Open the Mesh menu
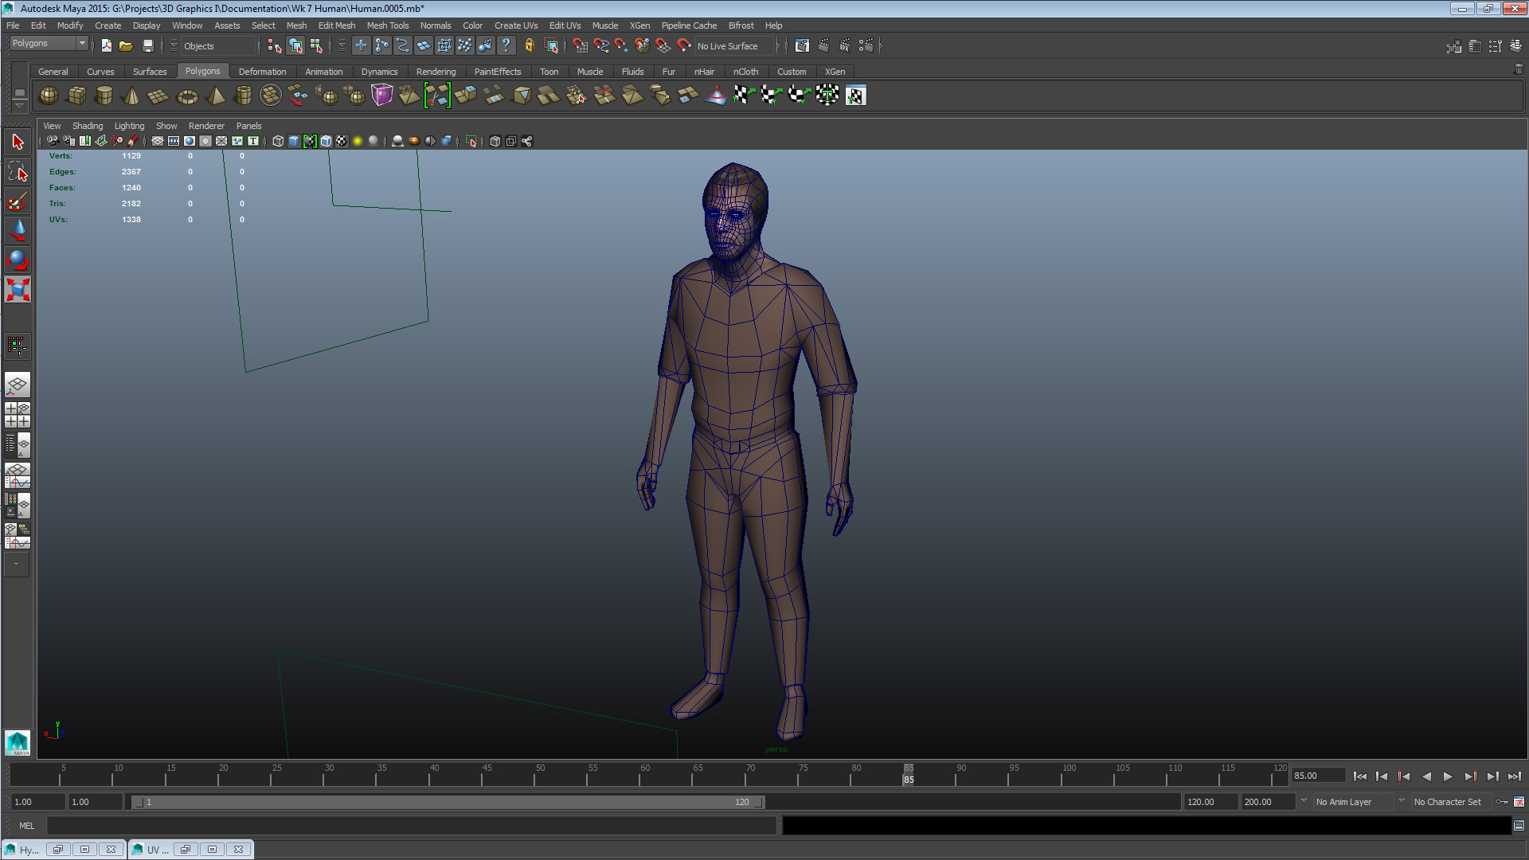 point(296,25)
